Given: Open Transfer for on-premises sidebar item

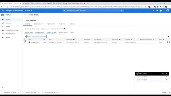Looking at the screenshot, I should (12, 30).
